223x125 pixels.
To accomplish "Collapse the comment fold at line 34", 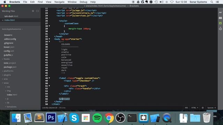I will (49, 42).
